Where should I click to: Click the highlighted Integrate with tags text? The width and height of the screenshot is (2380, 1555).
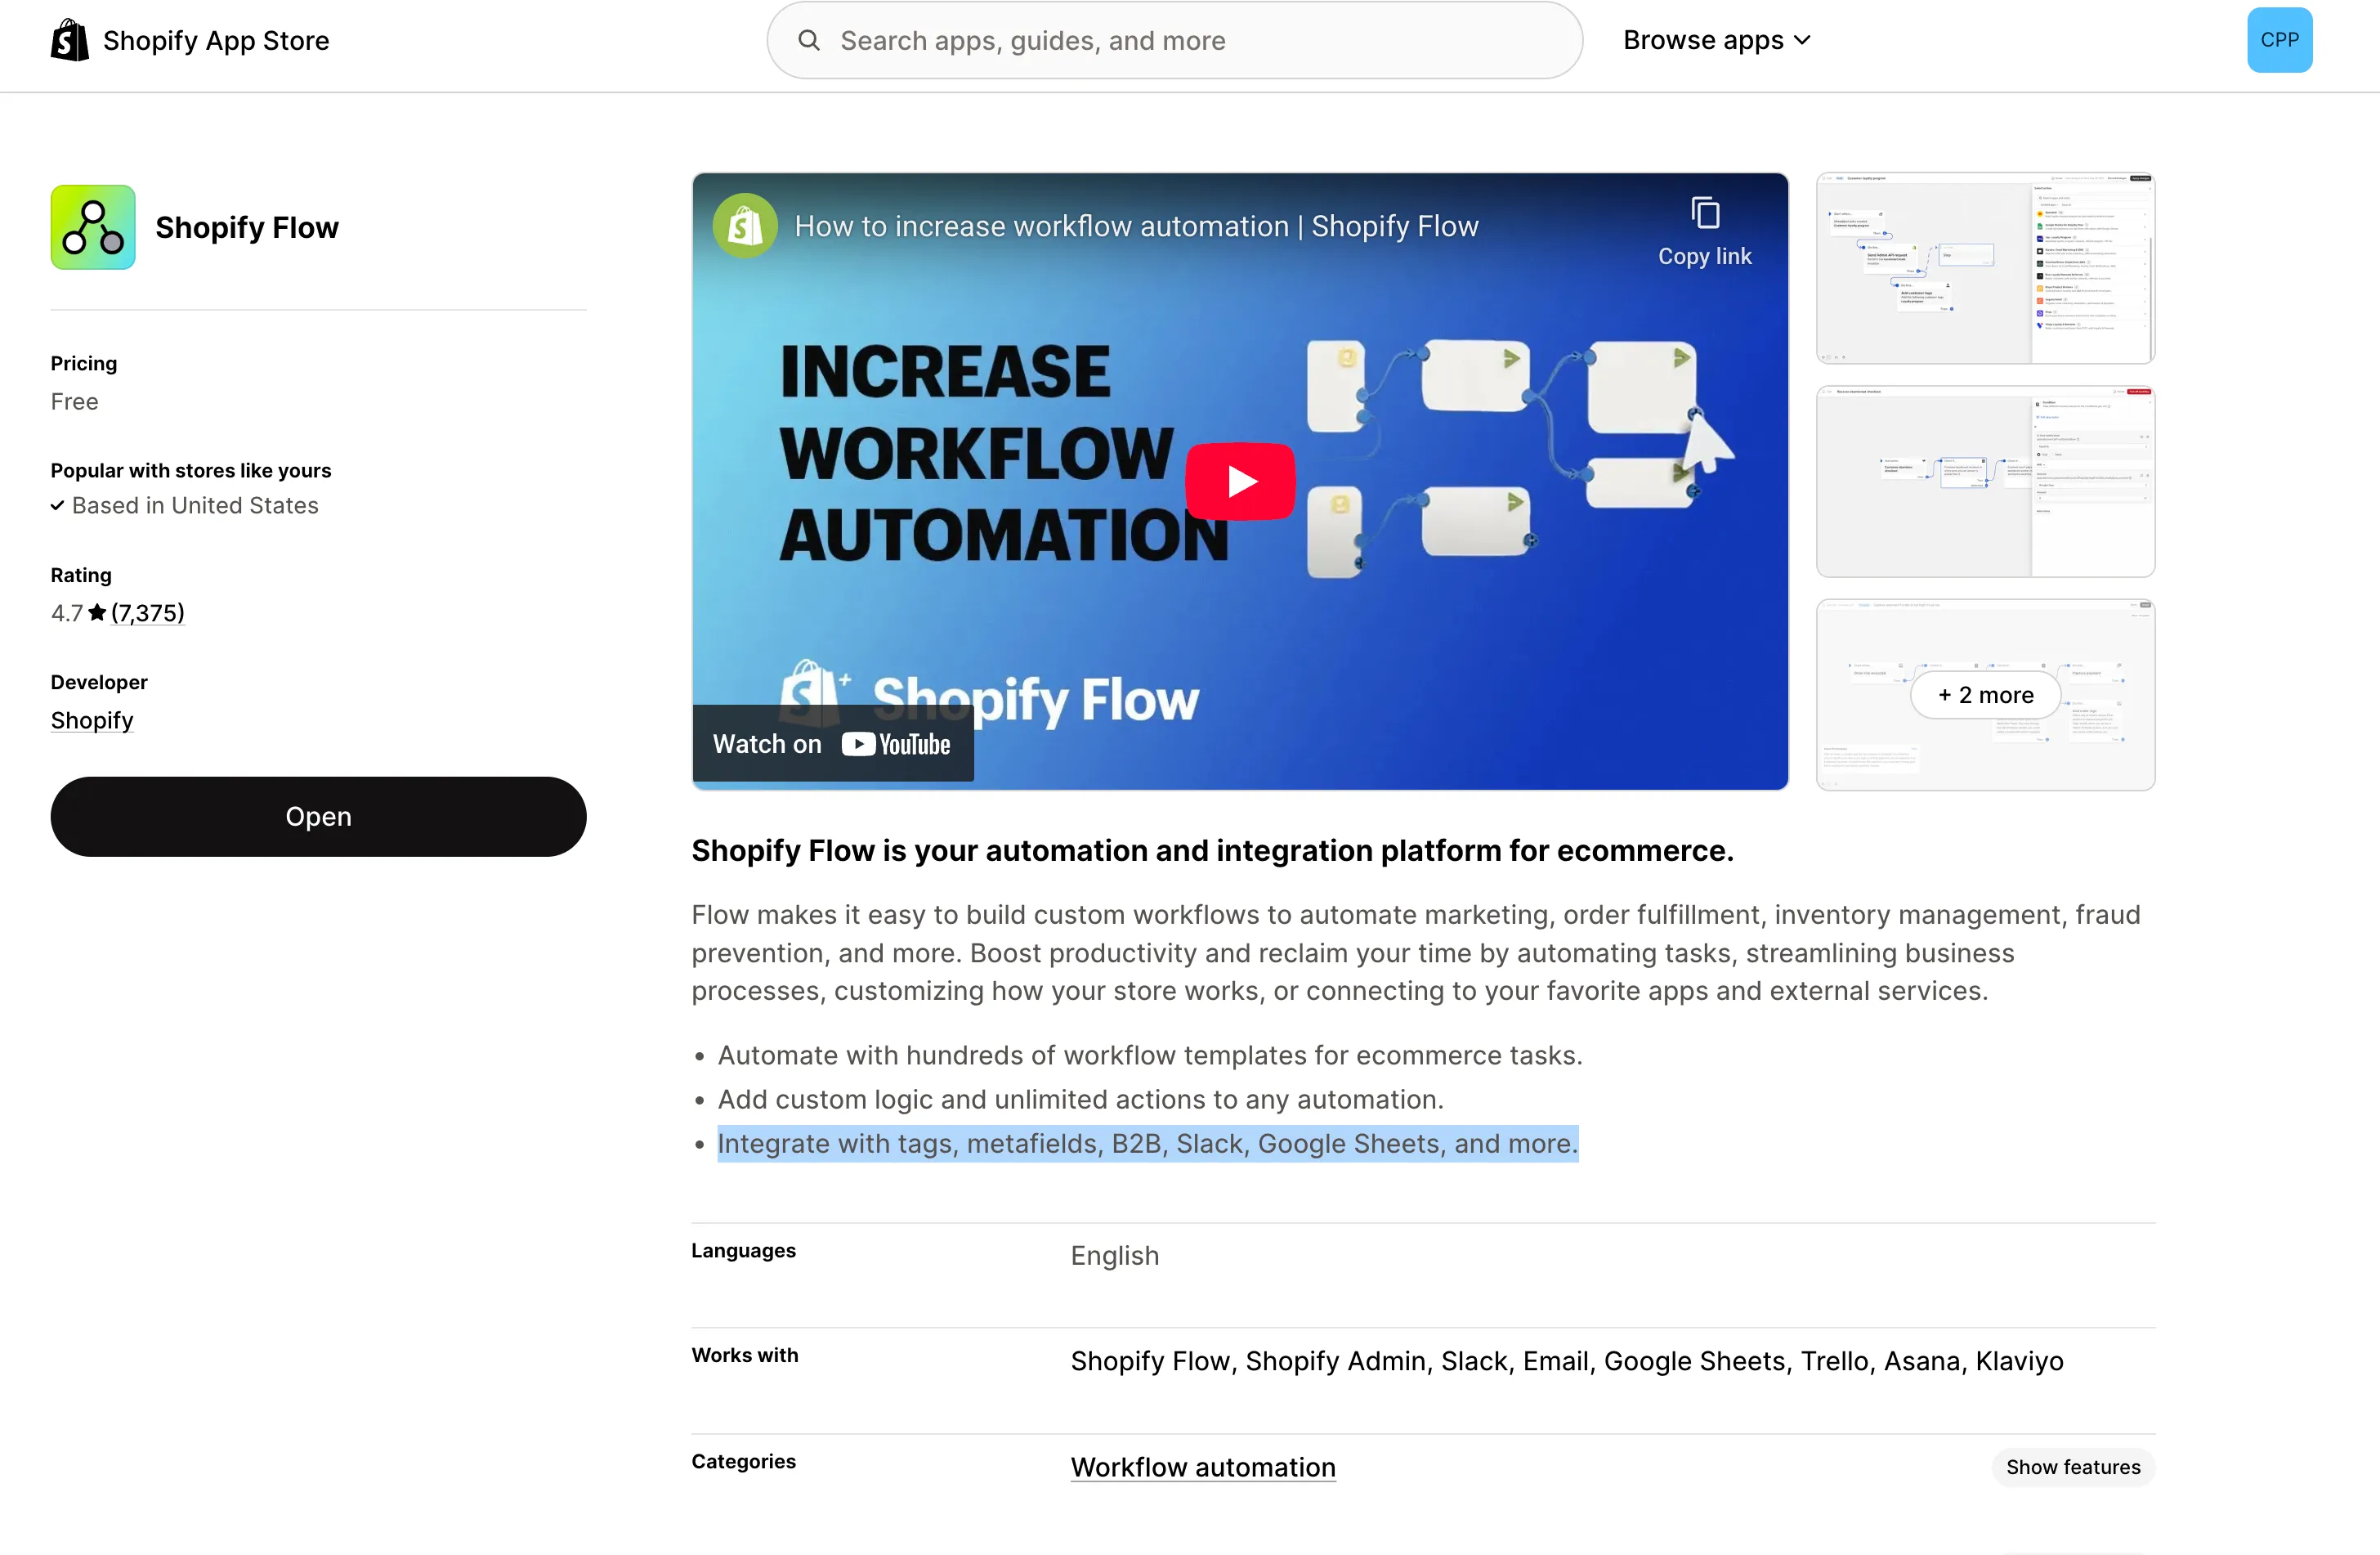click(x=1147, y=1143)
